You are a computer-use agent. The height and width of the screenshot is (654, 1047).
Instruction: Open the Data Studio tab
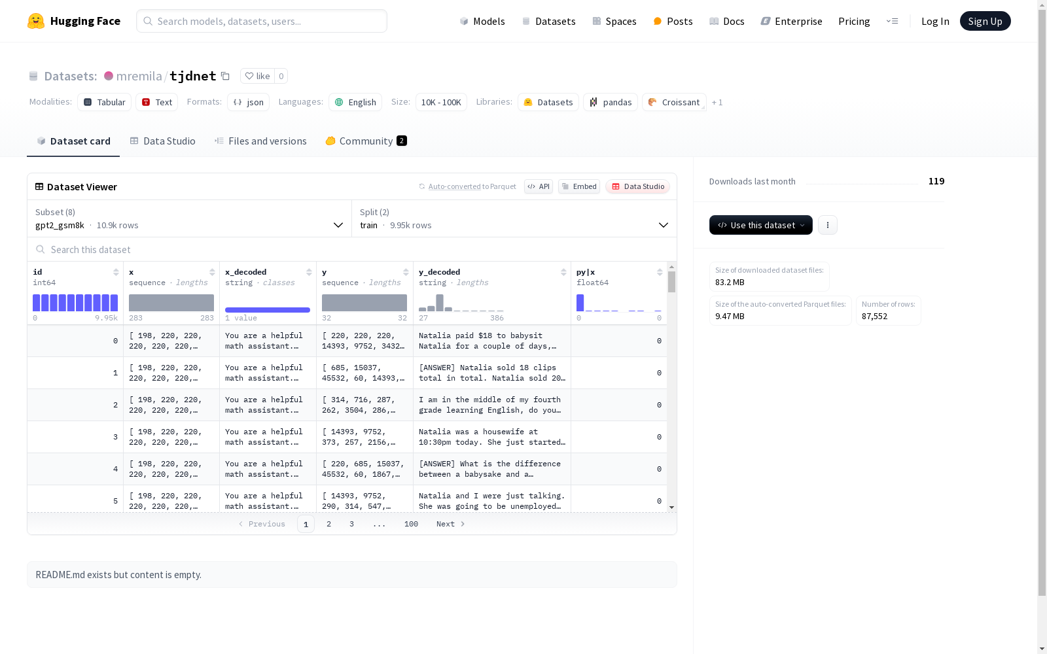click(162, 141)
